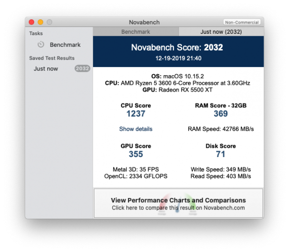Click the Tasks section header

36,33
